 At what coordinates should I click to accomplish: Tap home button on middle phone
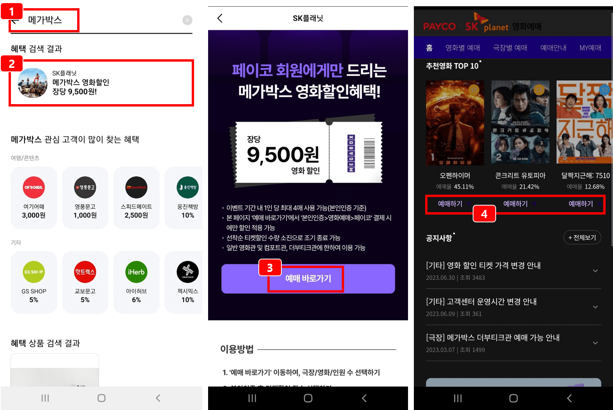point(308,398)
